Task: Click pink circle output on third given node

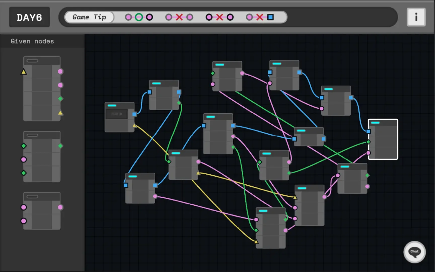Action: click(x=60, y=207)
